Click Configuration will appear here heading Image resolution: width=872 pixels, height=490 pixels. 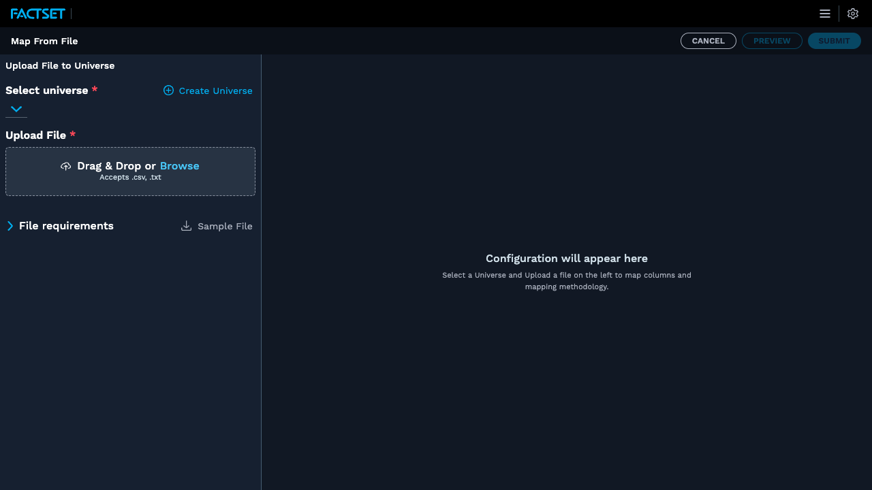point(567,259)
